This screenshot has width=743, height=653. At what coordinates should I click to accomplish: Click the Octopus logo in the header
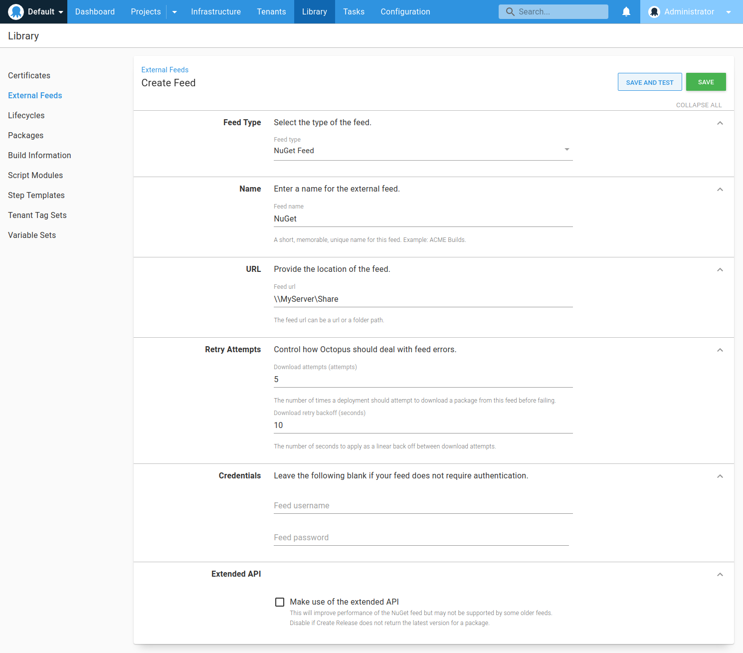(x=16, y=12)
